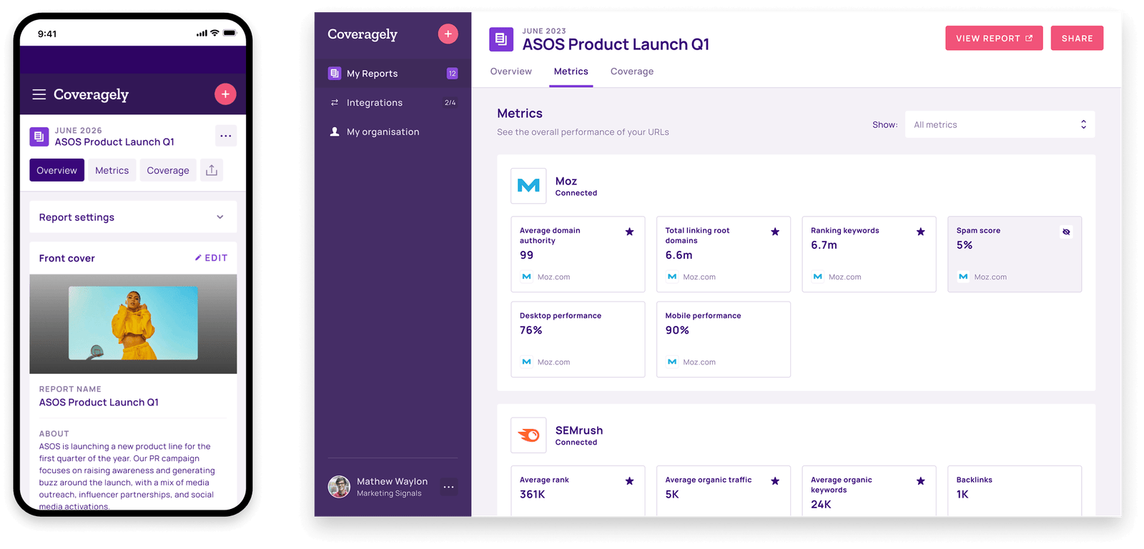Select Overview tab on phone

56,170
